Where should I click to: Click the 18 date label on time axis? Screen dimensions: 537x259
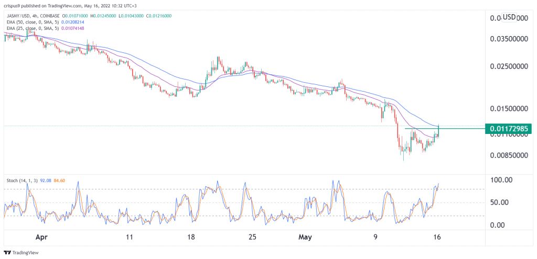tap(191, 237)
